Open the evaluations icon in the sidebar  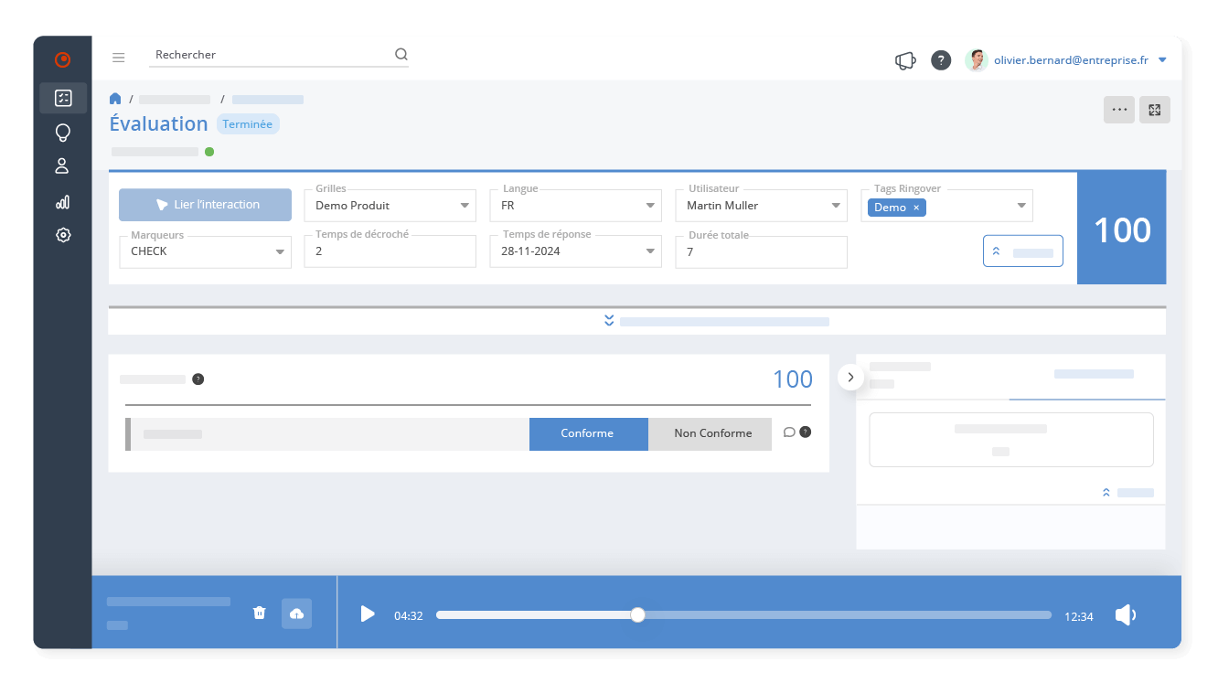point(63,98)
